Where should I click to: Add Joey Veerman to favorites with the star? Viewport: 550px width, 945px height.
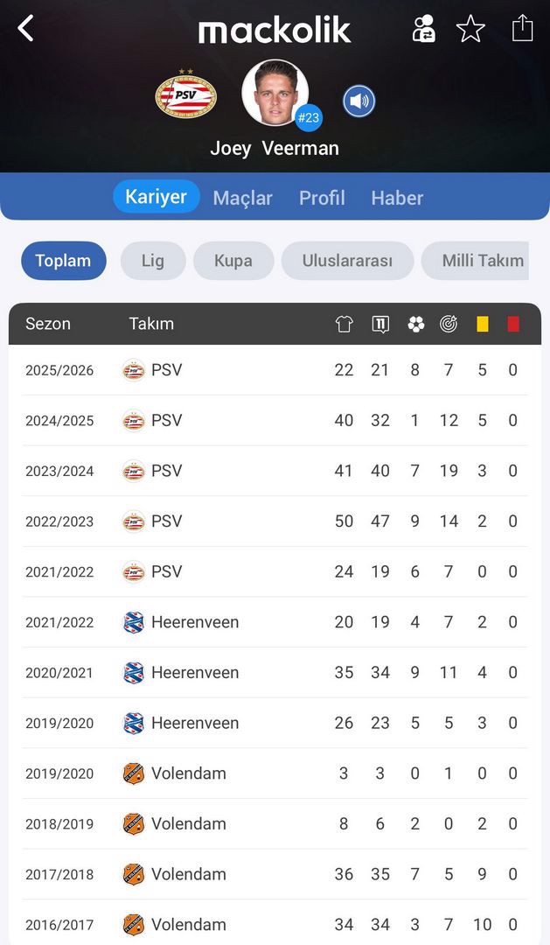(x=470, y=29)
